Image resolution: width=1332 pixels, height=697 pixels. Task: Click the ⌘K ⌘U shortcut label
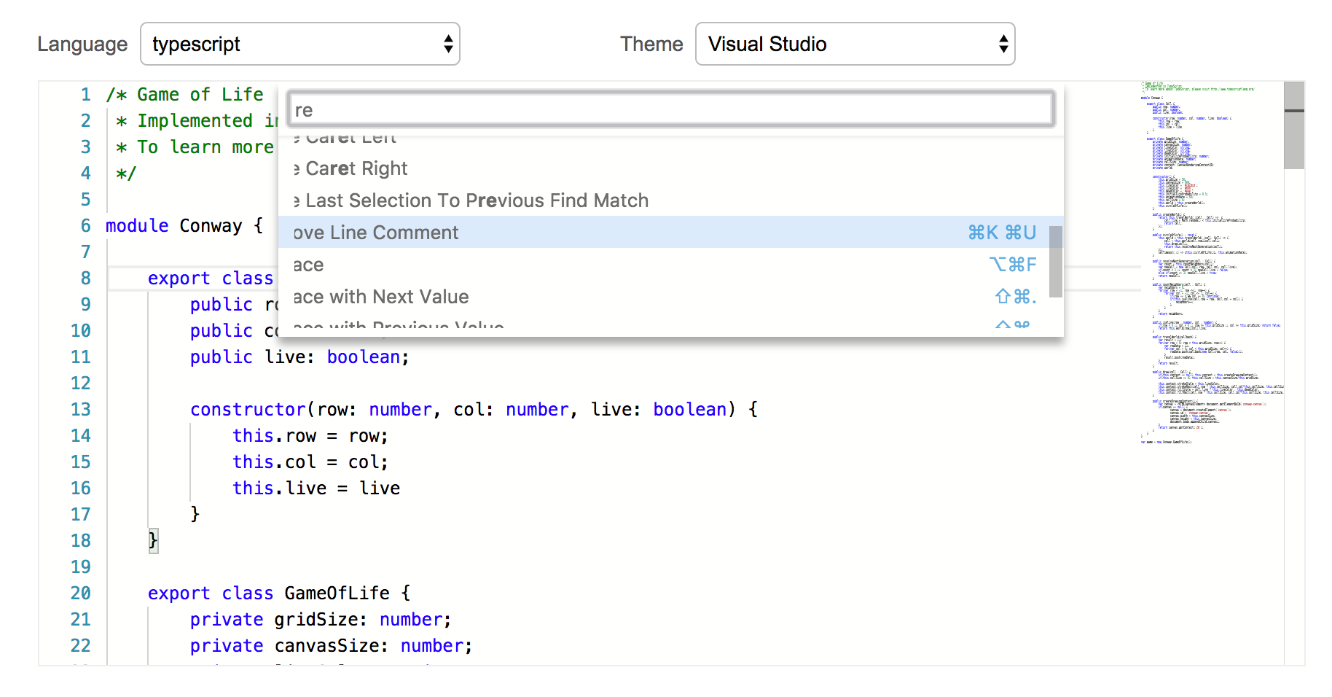coord(1002,233)
